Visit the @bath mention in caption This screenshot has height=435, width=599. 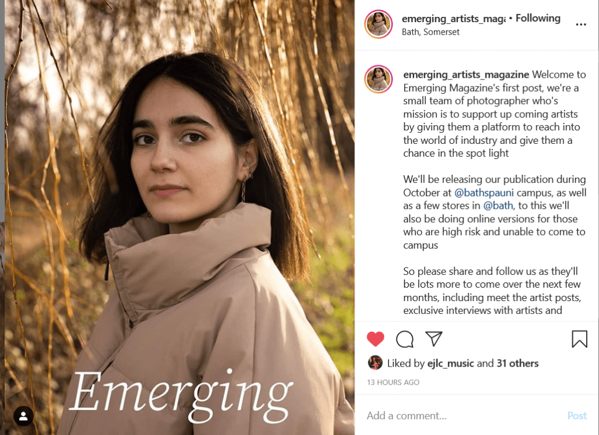coord(498,205)
